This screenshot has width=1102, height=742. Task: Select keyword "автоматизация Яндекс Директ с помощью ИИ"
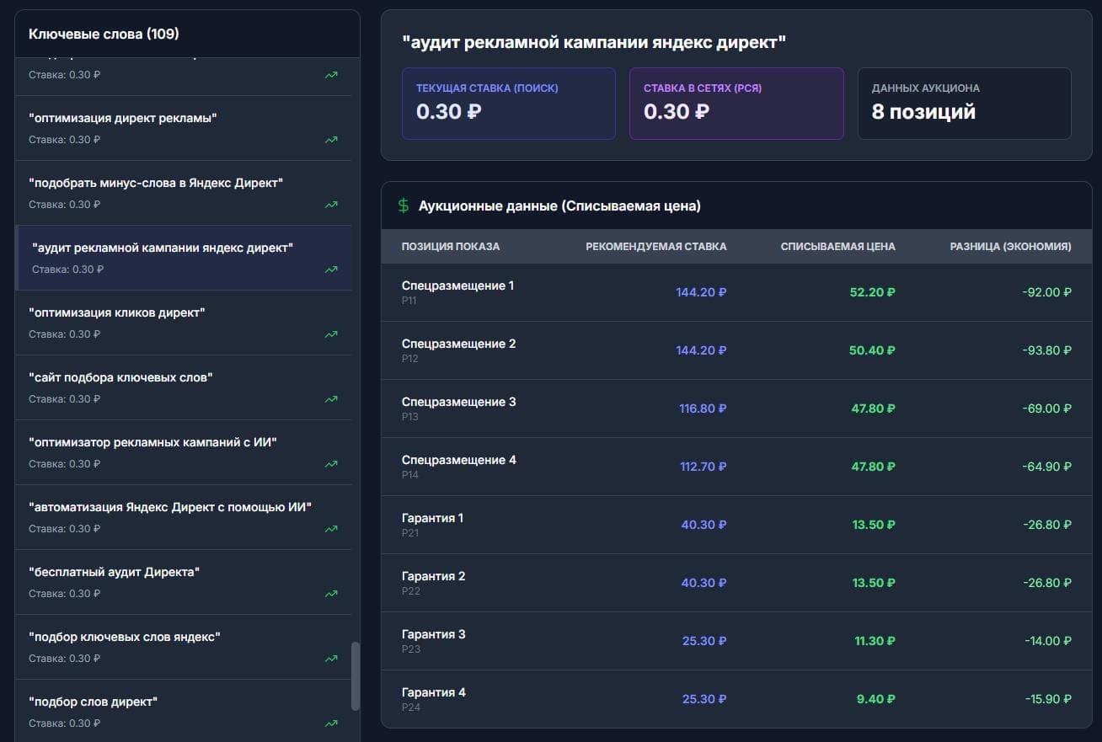coord(184,517)
